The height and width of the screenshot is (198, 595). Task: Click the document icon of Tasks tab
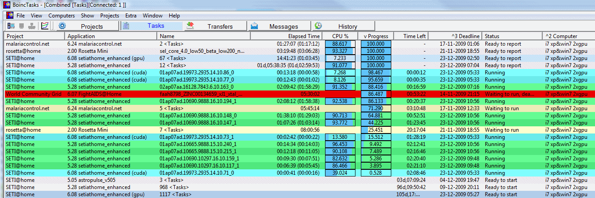(x=126, y=26)
